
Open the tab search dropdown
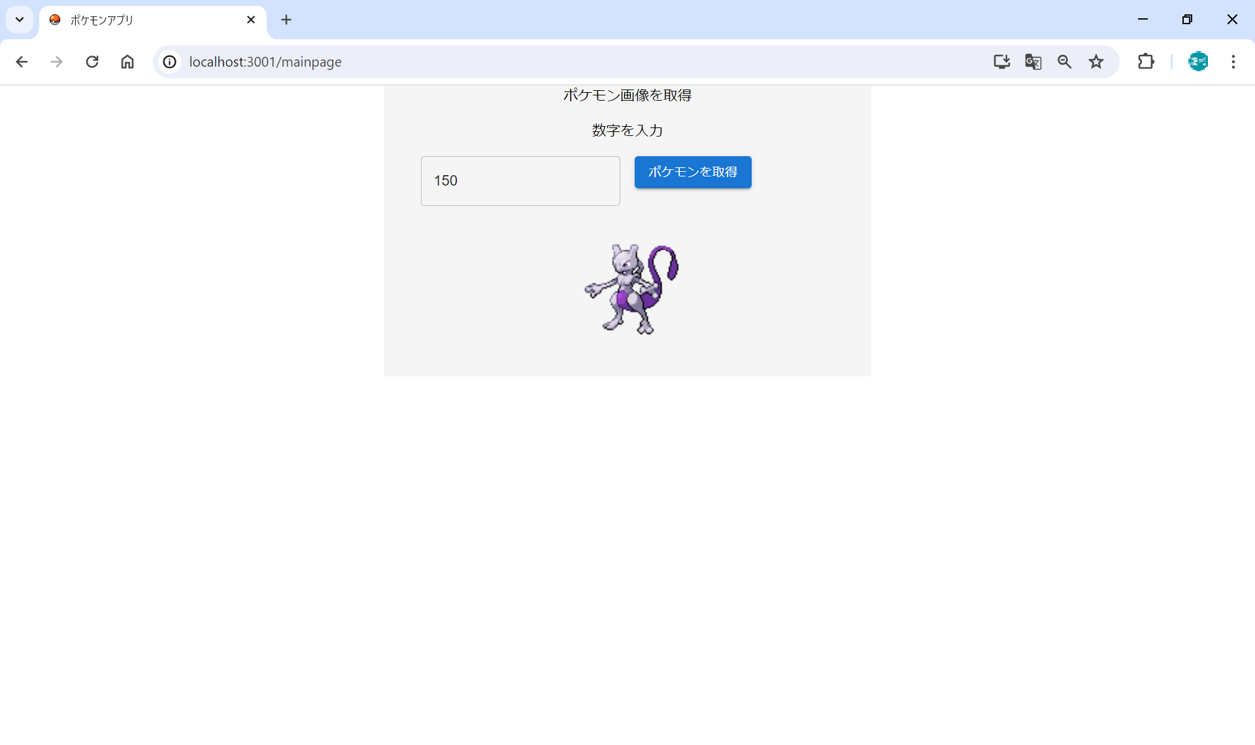[20, 20]
